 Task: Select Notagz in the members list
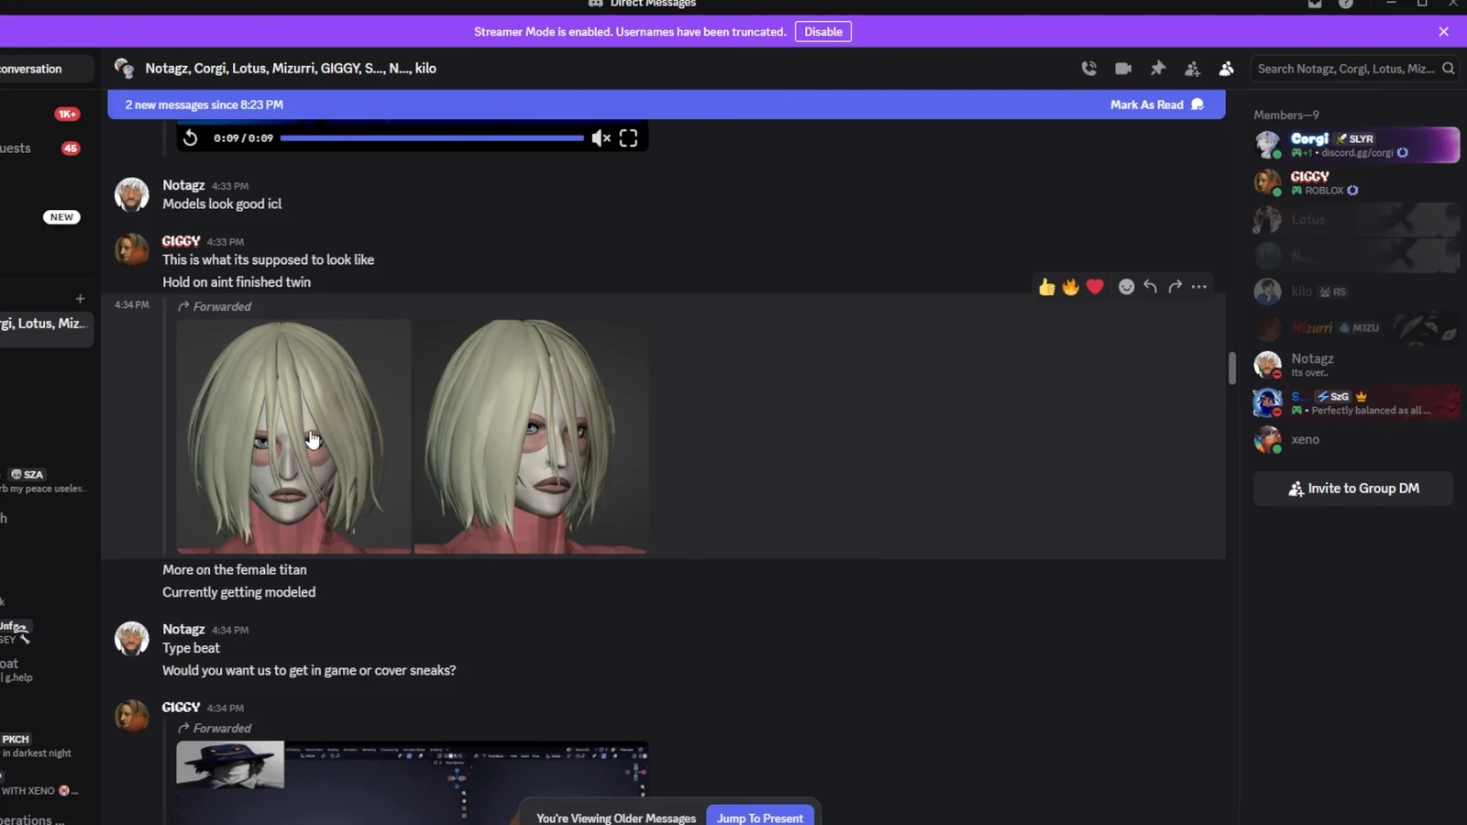tap(1355, 364)
